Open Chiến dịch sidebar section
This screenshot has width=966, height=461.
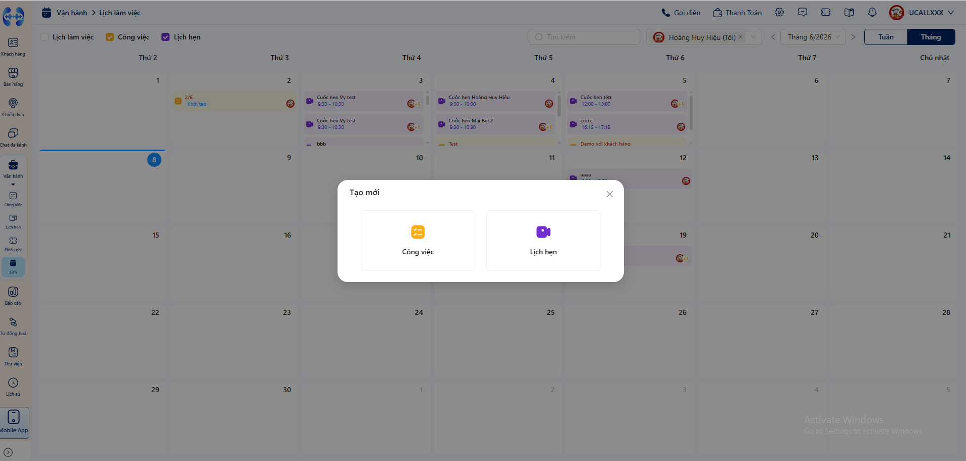point(13,108)
